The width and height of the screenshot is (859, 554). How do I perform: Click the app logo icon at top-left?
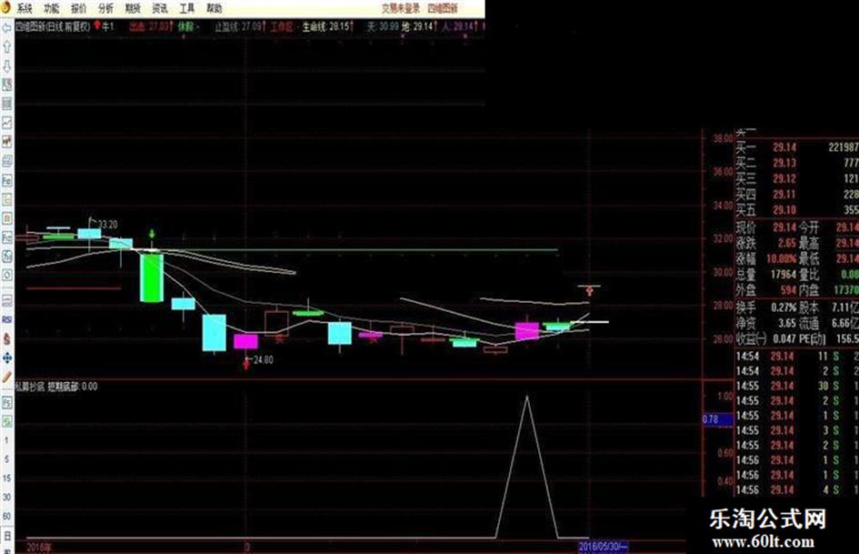click(x=6, y=7)
